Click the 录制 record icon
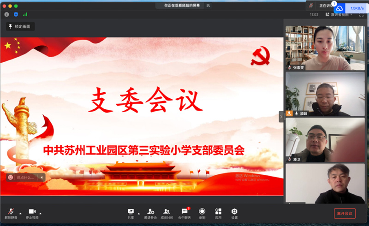The height and width of the screenshot is (226, 369). [x=202, y=211]
